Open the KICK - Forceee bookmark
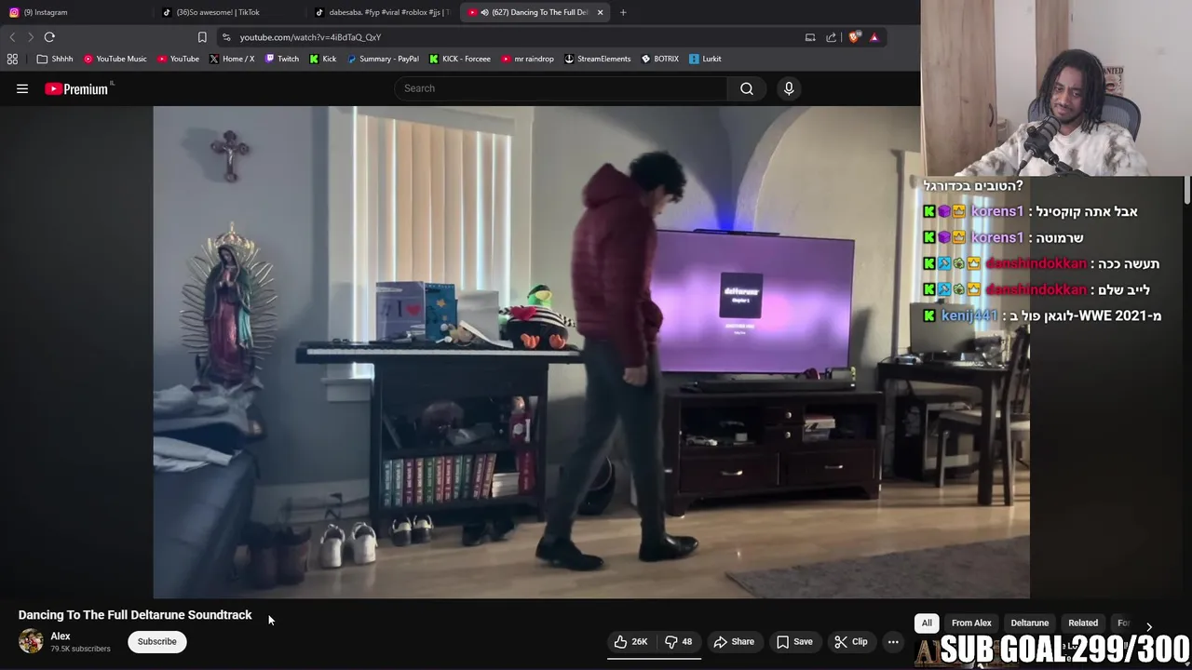The height and width of the screenshot is (670, 1192). pyautogui.click(x=460, y=59)
